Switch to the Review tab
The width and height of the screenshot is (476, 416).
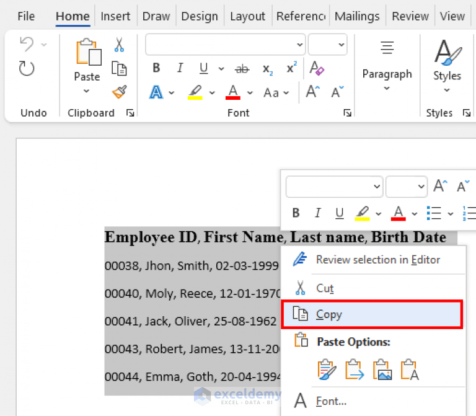click(x=410, y=16)
